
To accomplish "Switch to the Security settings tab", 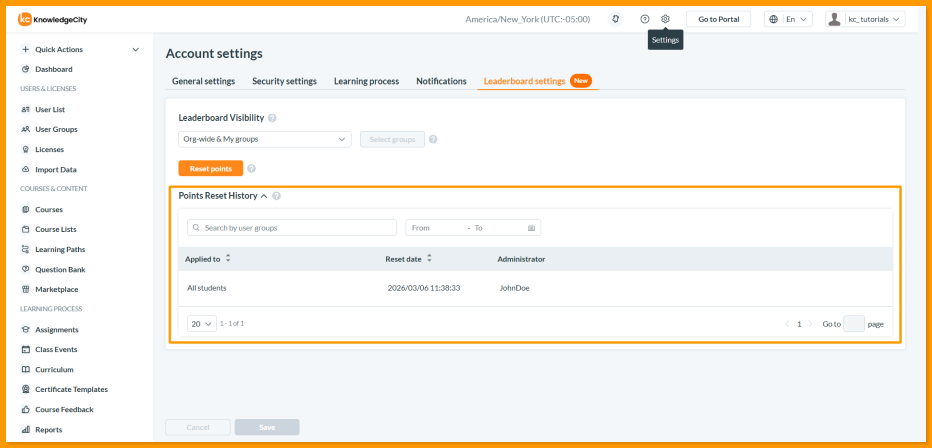I will point(284,81).
